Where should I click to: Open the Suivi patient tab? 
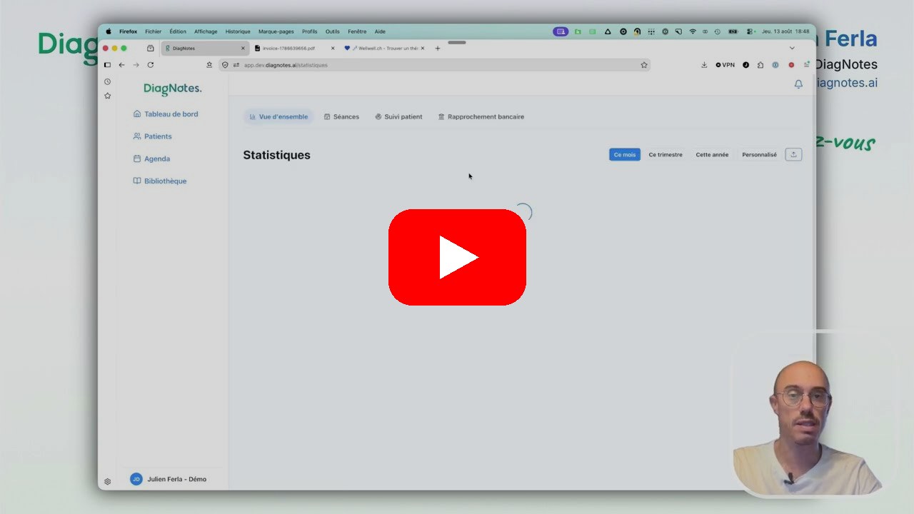point(398,116)
